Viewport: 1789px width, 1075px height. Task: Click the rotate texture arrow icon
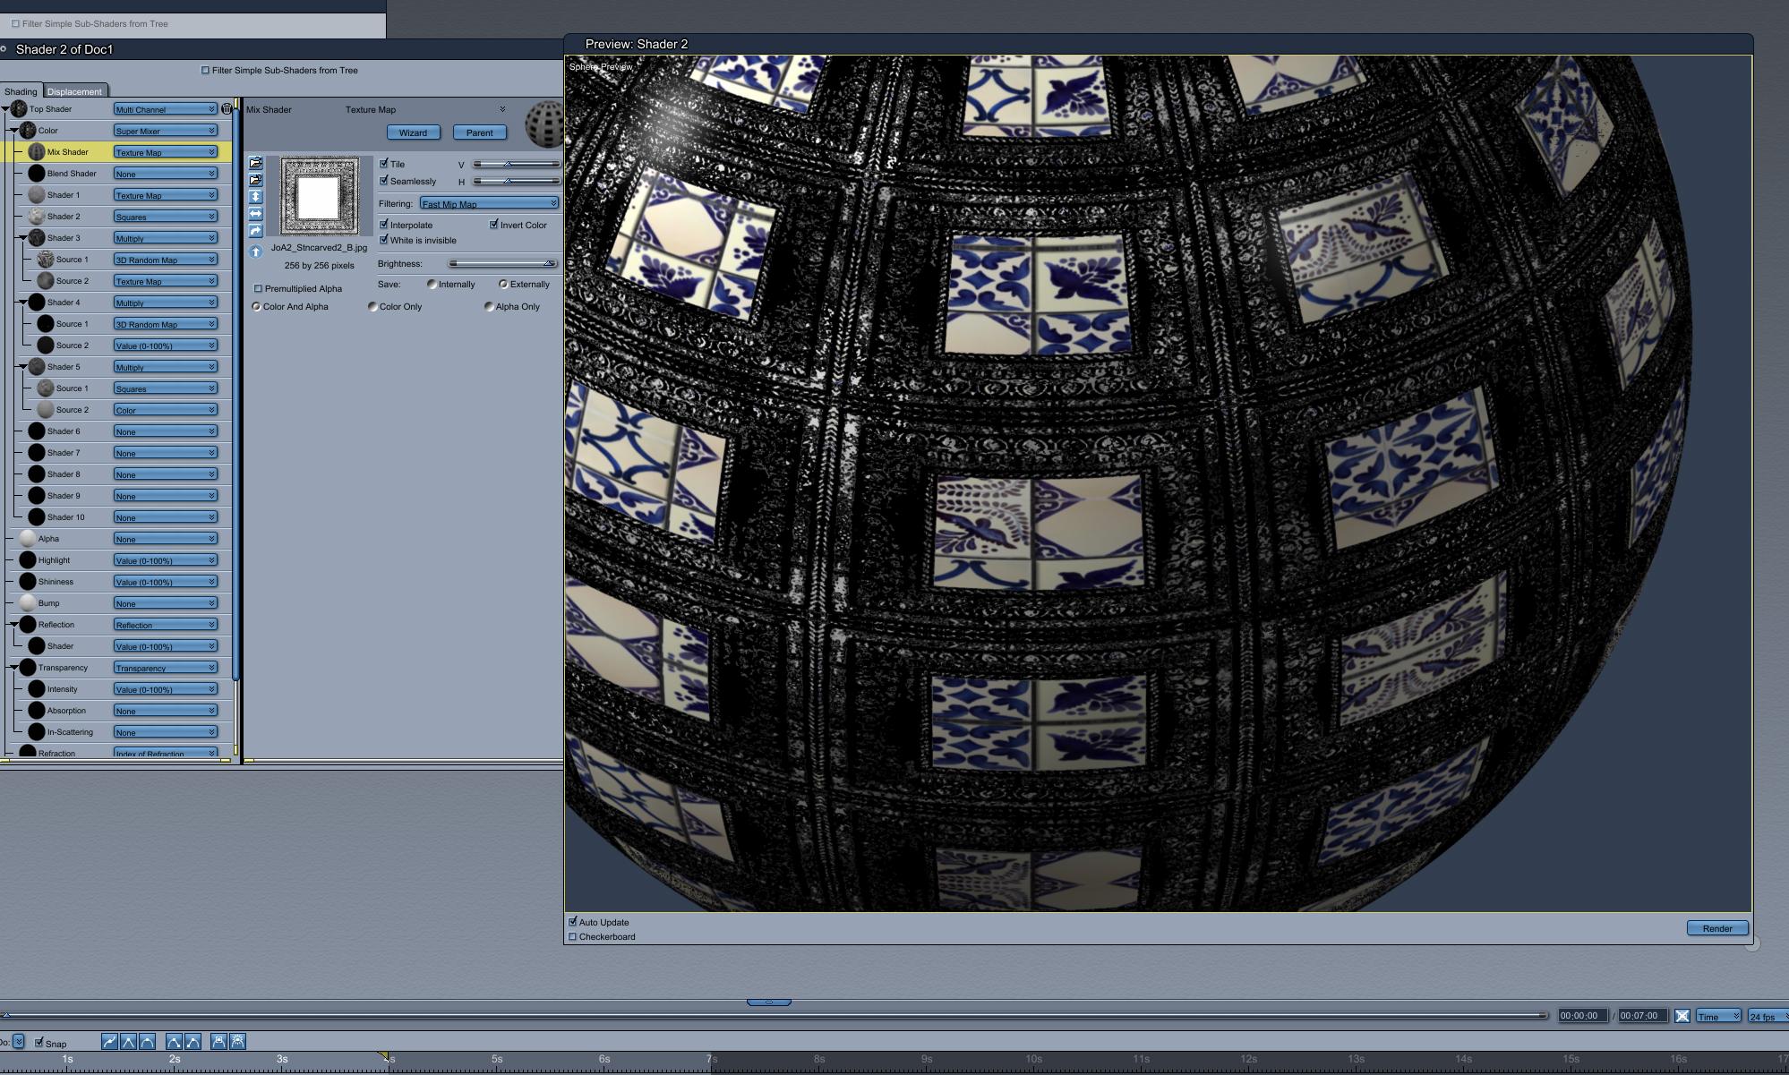point(255,231)
